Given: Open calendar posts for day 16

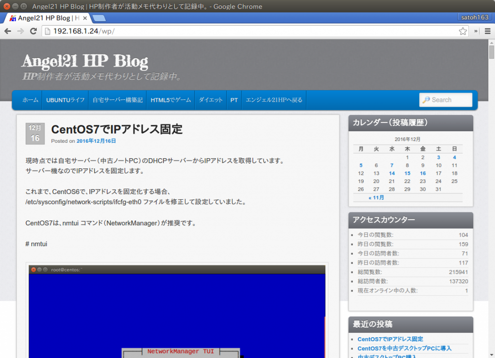Looking at the screenshot, I should (422, 173).
